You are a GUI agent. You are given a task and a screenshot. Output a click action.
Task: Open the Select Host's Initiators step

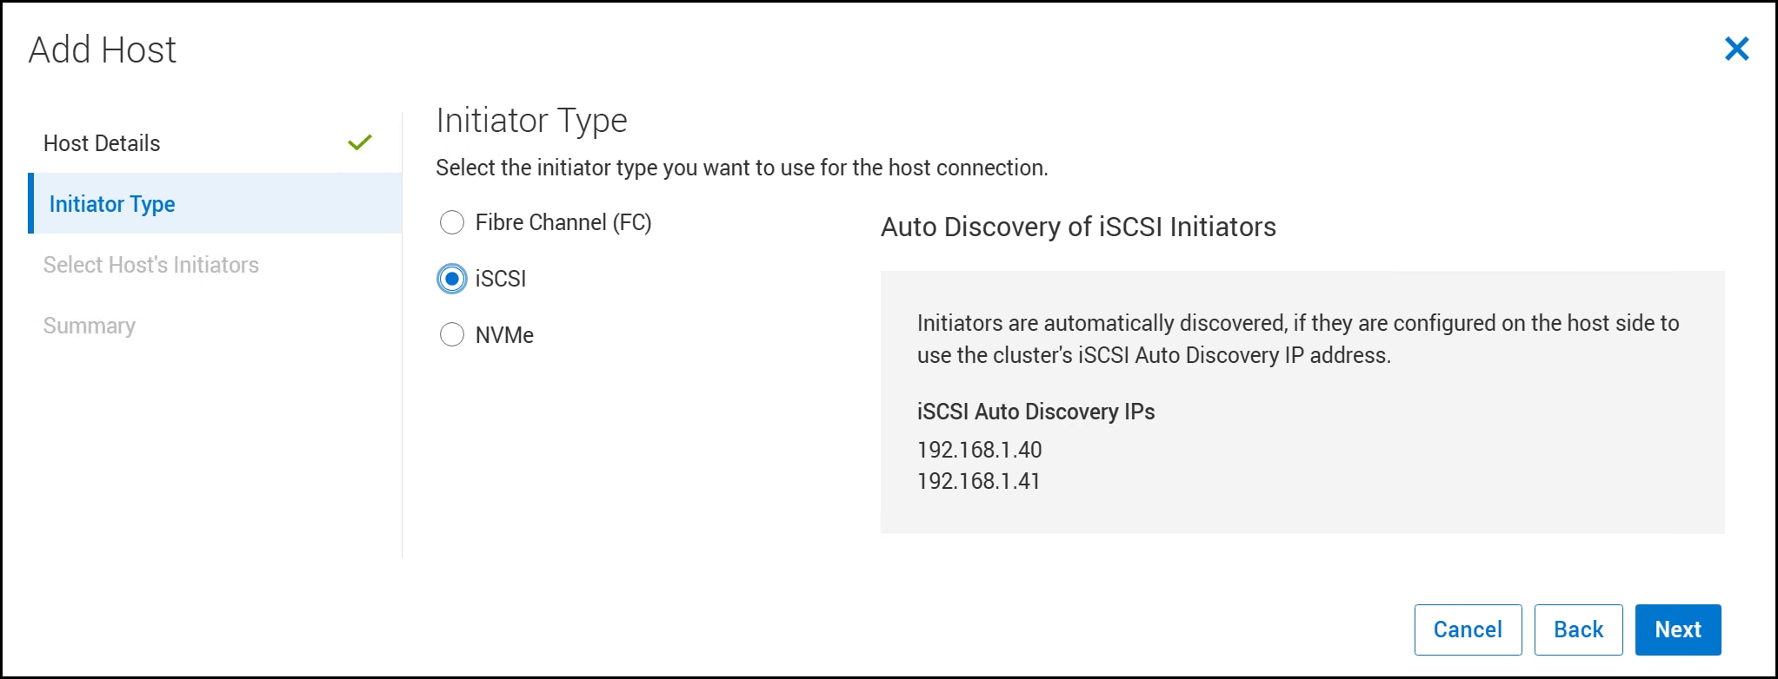214,265
